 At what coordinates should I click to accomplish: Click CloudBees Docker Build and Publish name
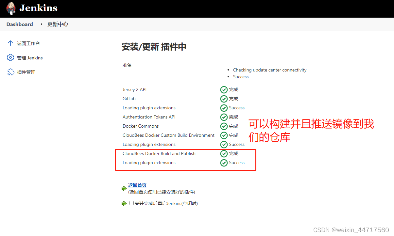pyautogui.click(x=159, y=153)
